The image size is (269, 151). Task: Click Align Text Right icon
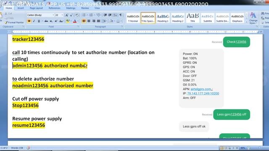[x=94, y=21]
